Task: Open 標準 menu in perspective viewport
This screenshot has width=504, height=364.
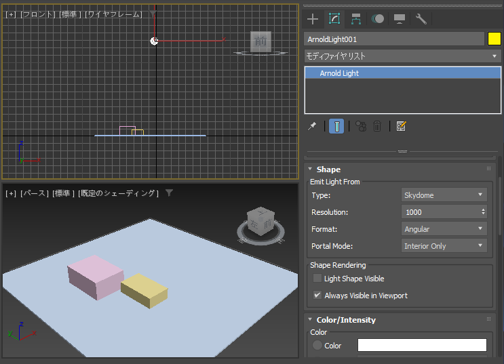Action: click(63, 193)
